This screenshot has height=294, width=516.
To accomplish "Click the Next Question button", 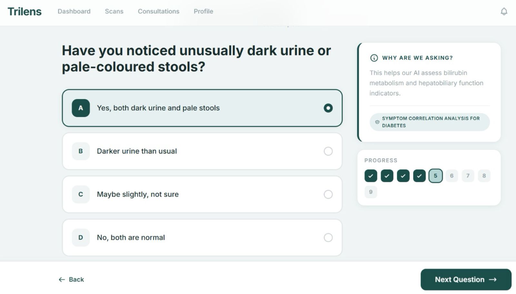I will point(466,279).
